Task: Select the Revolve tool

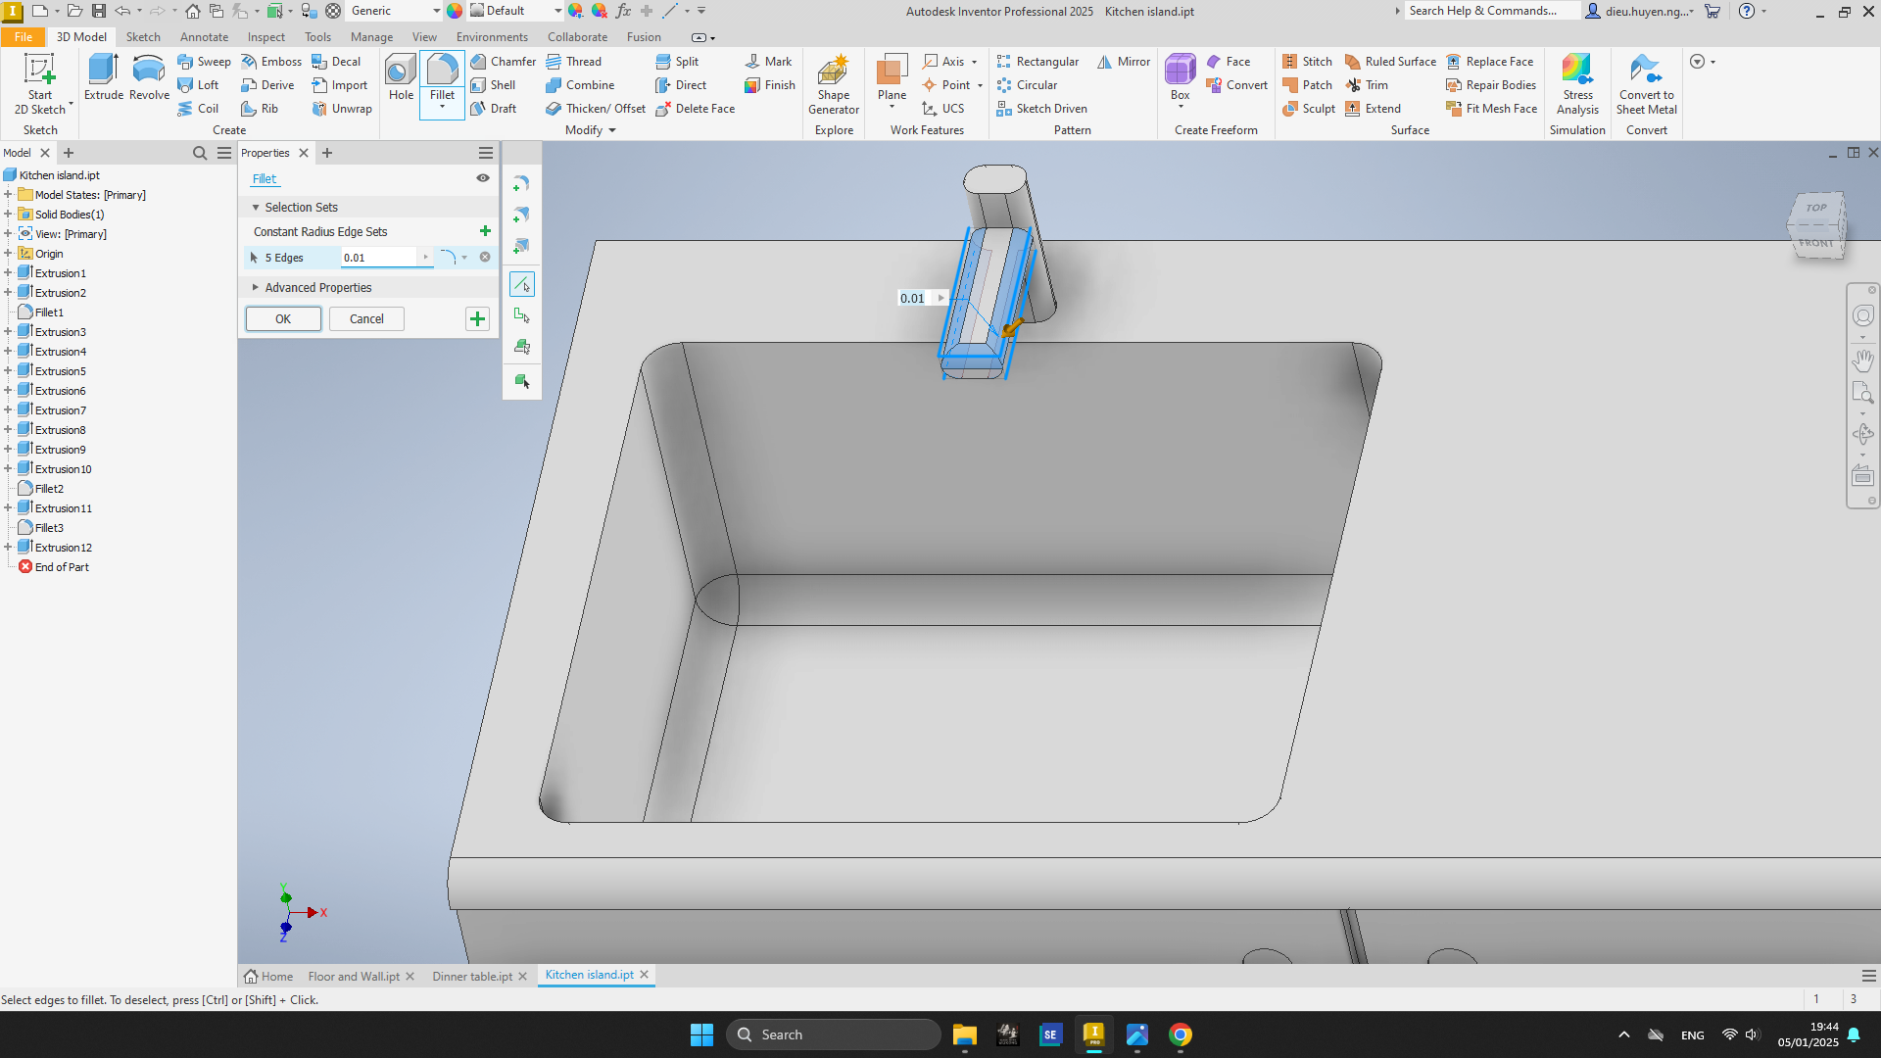Action: click(x=149, y=77)
